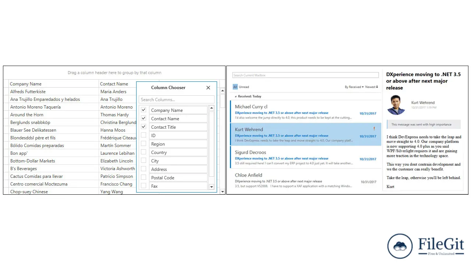The height and width of the screenshot is (264, 471).
Task: Check the Country column checkbox
Action: (x=144, y=152)
